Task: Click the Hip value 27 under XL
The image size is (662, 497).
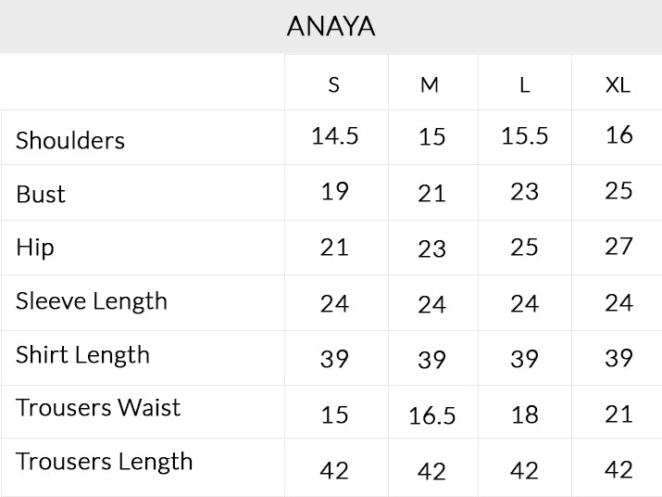Action: [618, 246]
